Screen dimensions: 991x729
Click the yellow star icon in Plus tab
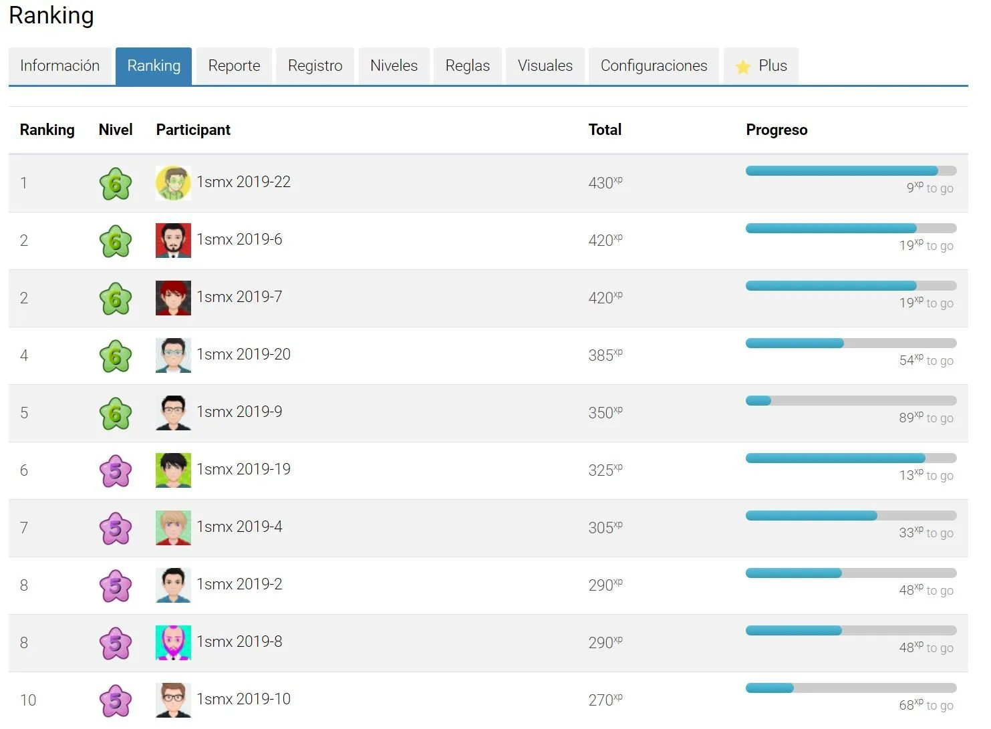pyautogui.click(x=743, y=67)
